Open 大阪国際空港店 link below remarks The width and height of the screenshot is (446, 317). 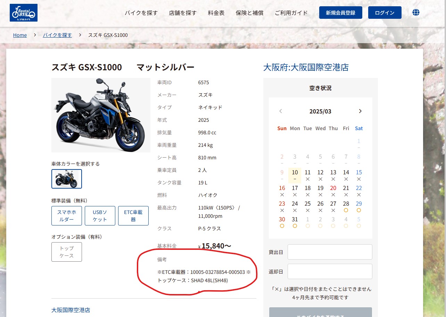(x=71, y=310)
